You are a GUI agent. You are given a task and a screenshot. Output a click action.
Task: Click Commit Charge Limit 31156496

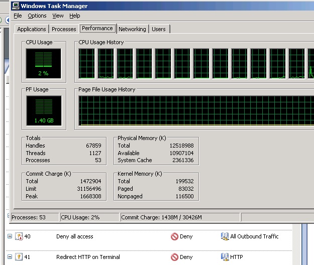point(89,189)
